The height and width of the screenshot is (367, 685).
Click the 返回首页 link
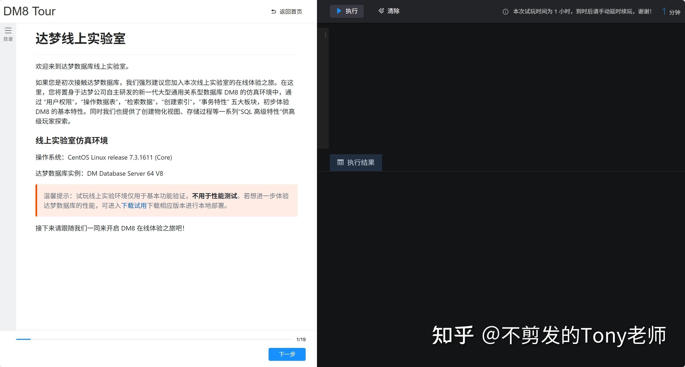click(x=287, y=12)
